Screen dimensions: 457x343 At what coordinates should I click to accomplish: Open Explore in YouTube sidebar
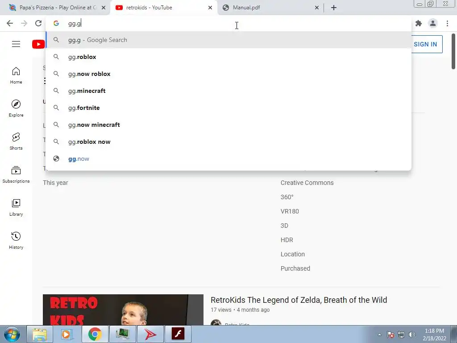(16, 109)
